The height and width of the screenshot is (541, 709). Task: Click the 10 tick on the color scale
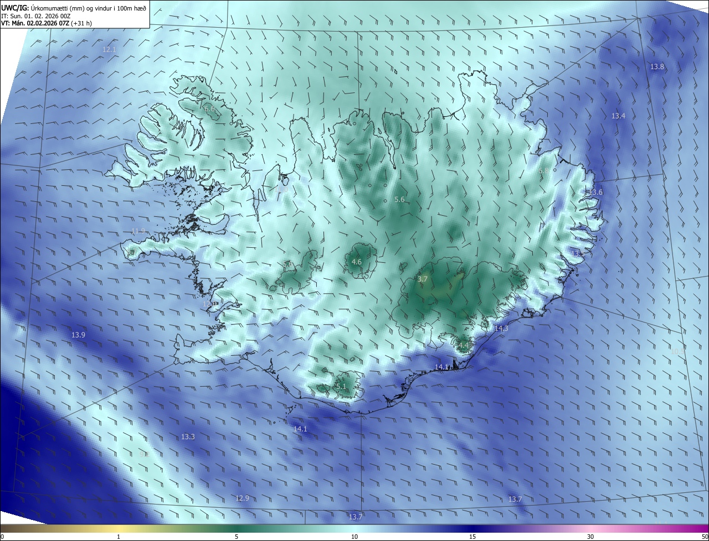[x=354, y=537]
